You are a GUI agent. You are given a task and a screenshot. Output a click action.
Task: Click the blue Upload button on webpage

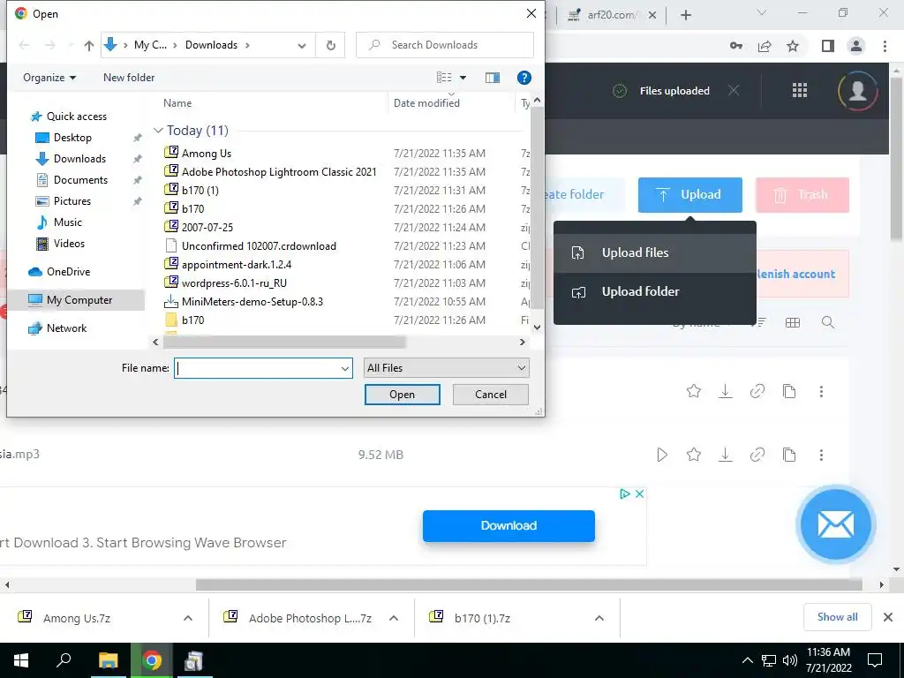pyautogui.click(x=689, y=195)
